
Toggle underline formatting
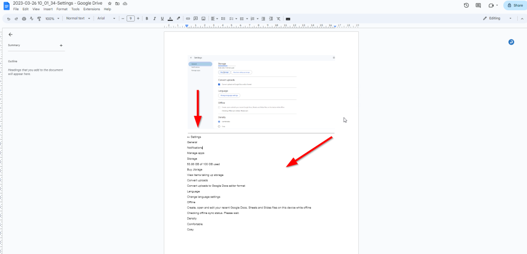(163, 18)
